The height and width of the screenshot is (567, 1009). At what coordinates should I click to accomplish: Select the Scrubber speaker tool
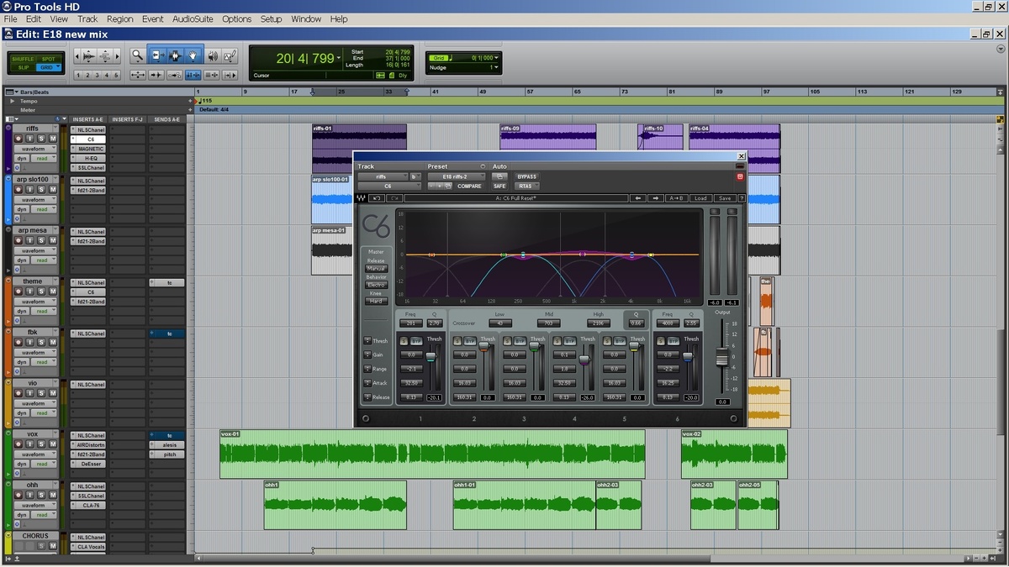pyautogui.click(x=213, y=55)
